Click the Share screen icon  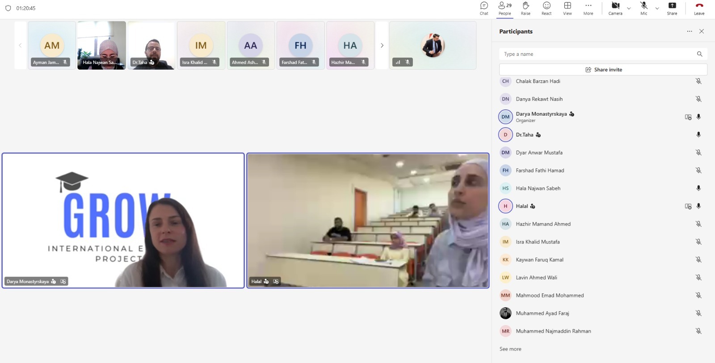click(672, 8)
